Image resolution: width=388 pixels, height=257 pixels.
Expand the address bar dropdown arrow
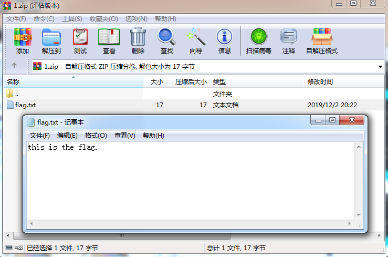click(380, 67)
